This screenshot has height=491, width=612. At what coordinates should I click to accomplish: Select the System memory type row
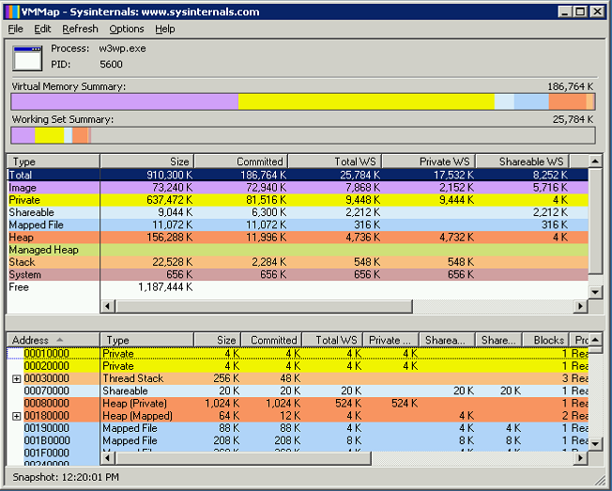click(x=298, y=275)
